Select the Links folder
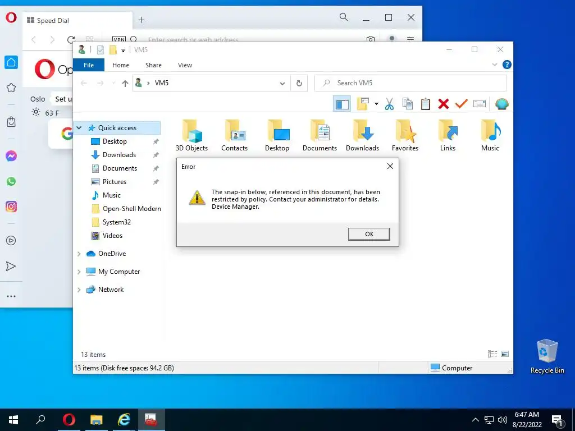Screen dimensions: 575x431 point(448,135)
